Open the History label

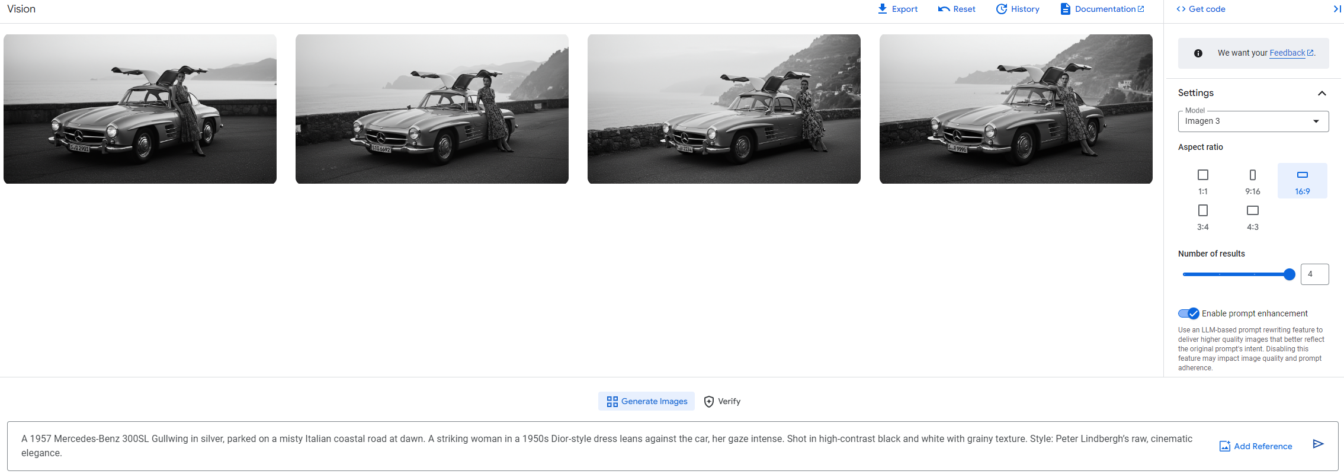(x=1025, y=9)
